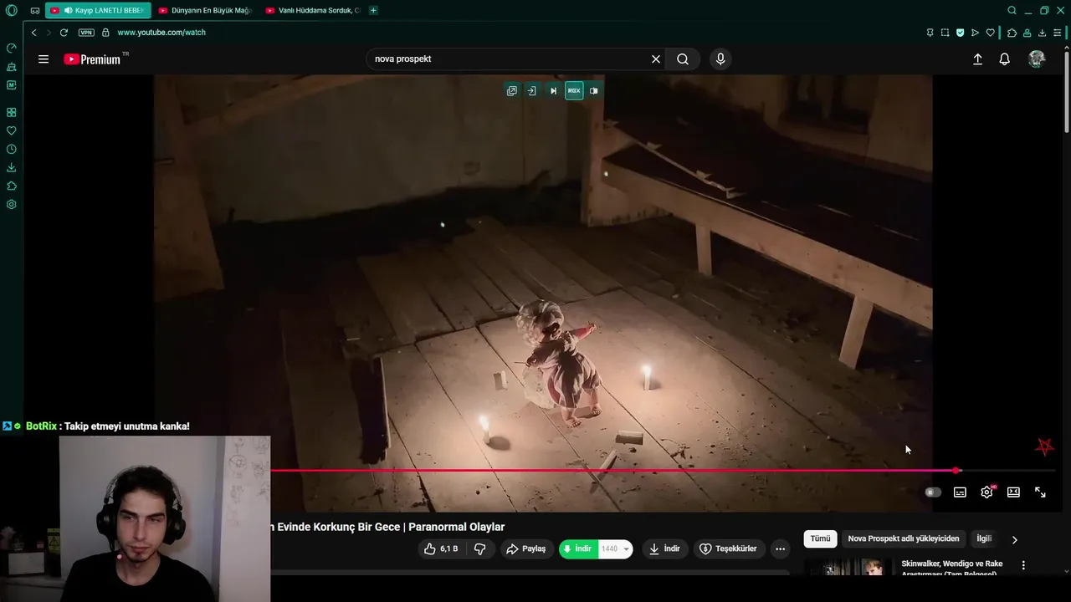Toggle the VPN badge in address bar
This screenshot has width=1071, height=602.
click(86, 33)
